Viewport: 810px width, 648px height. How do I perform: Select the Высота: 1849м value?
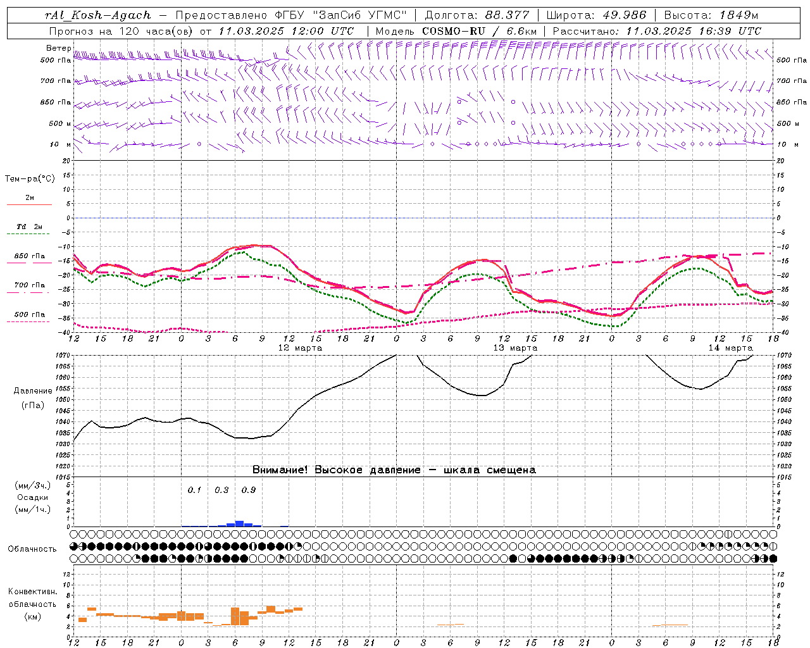coord(711,15)
